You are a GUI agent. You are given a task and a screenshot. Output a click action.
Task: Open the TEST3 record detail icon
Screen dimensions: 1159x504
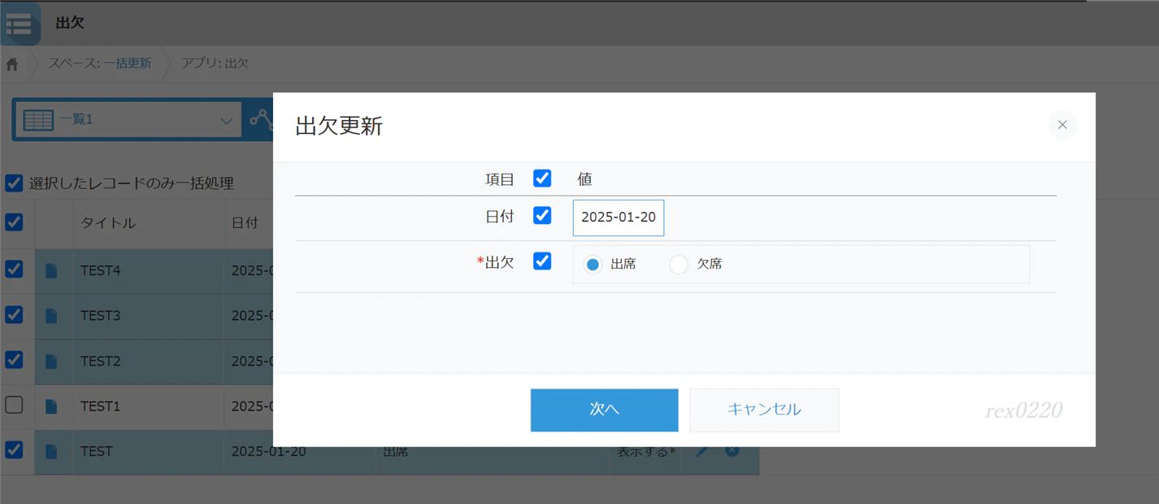pos(51,316)
